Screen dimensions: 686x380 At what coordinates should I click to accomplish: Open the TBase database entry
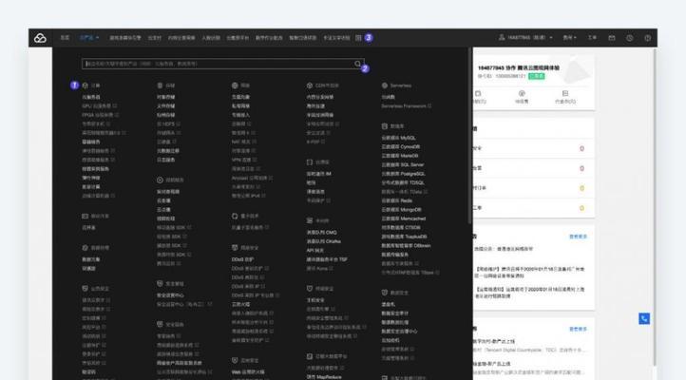click(408, 273)
